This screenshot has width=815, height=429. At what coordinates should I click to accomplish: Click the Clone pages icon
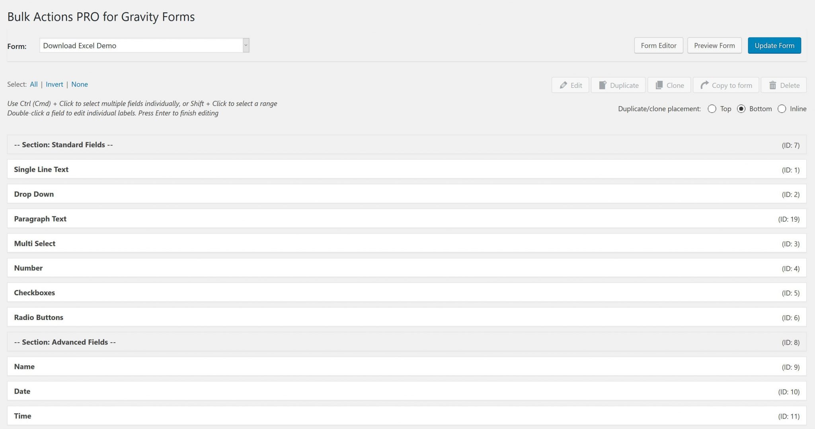click(659, 85)
